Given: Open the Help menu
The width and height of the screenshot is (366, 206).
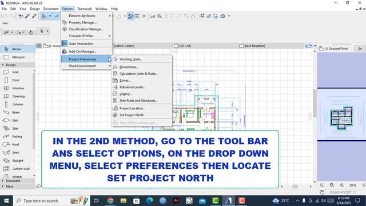Looking at the screenshot, I should tap(114, 9).
